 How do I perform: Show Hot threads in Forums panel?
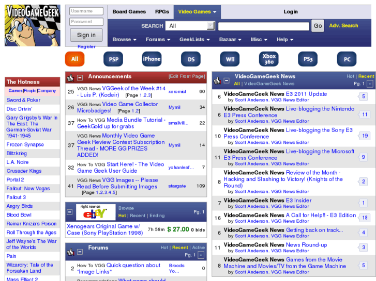coord(164,247)
